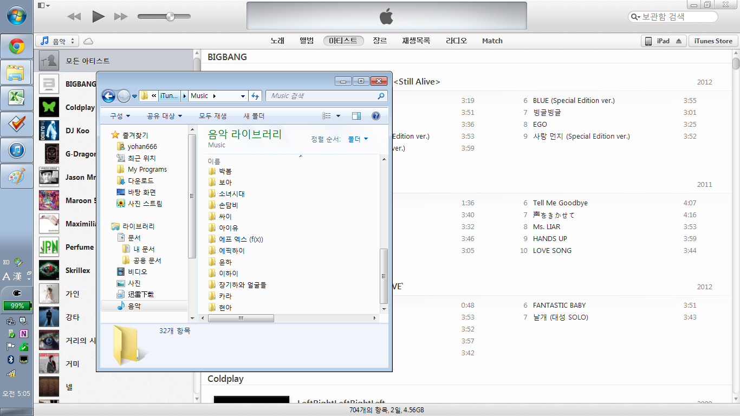The image size is (740, 416).
Task: Toggle the Explorer preview pane
Action: pos(356,116)
